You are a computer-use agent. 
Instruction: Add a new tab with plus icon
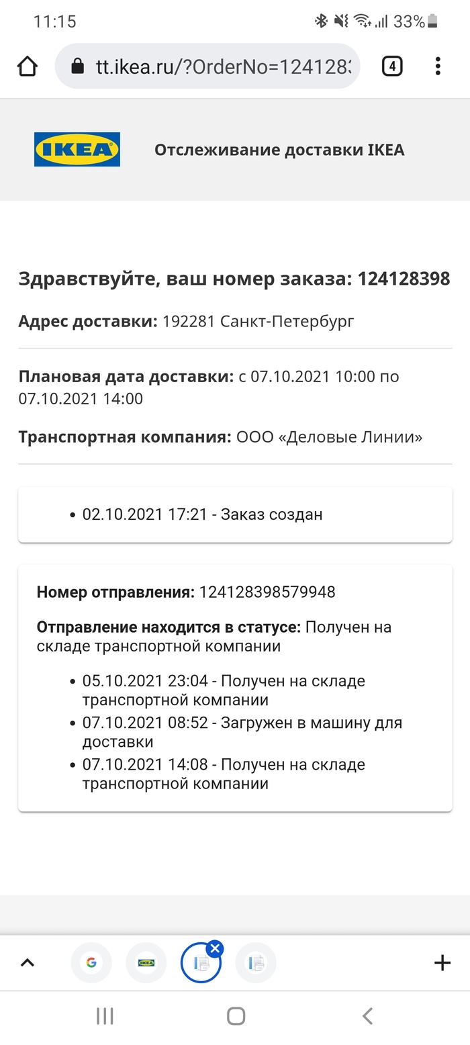[x=442, y=963]
